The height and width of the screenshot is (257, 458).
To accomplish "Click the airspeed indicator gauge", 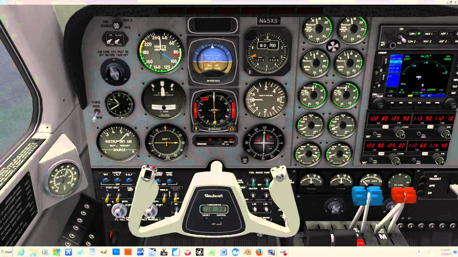I will coord(162,51).
